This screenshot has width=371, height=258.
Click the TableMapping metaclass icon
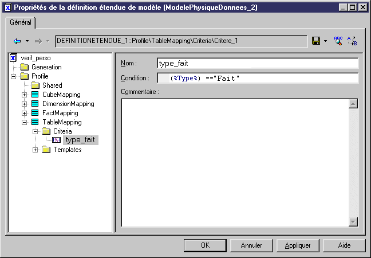pos(35,122)
